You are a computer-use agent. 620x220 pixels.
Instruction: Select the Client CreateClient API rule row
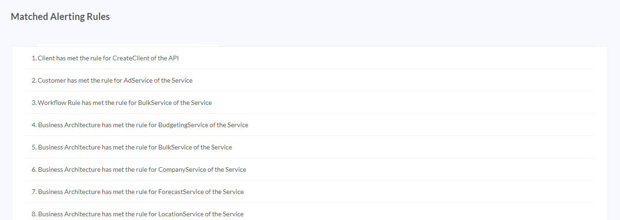[310, 58]
